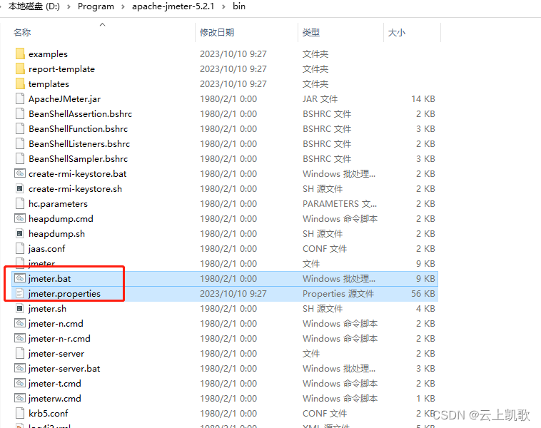Click the PARAMETERS type cell for hc.parameters
Screen dimensions: 541x428
pyautogui.click(x=340, y=204)
